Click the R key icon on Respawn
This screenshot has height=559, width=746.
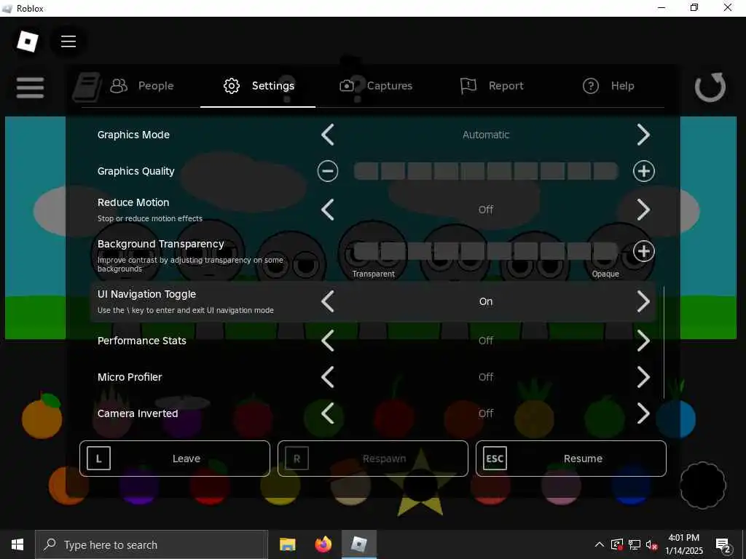pos(297,459)
